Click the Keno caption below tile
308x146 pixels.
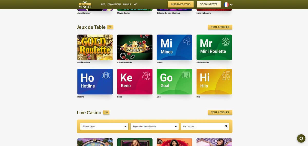(x=120, y=97)
